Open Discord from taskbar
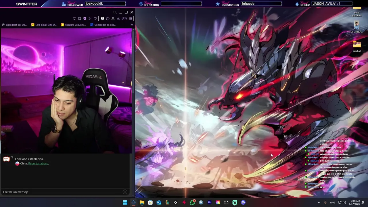This screenshot has height=207, width=368. [243, 202]
